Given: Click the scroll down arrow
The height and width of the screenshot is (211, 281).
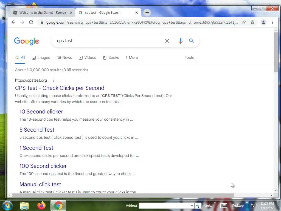Looking at the screenshot, I should tap(276, 190).
